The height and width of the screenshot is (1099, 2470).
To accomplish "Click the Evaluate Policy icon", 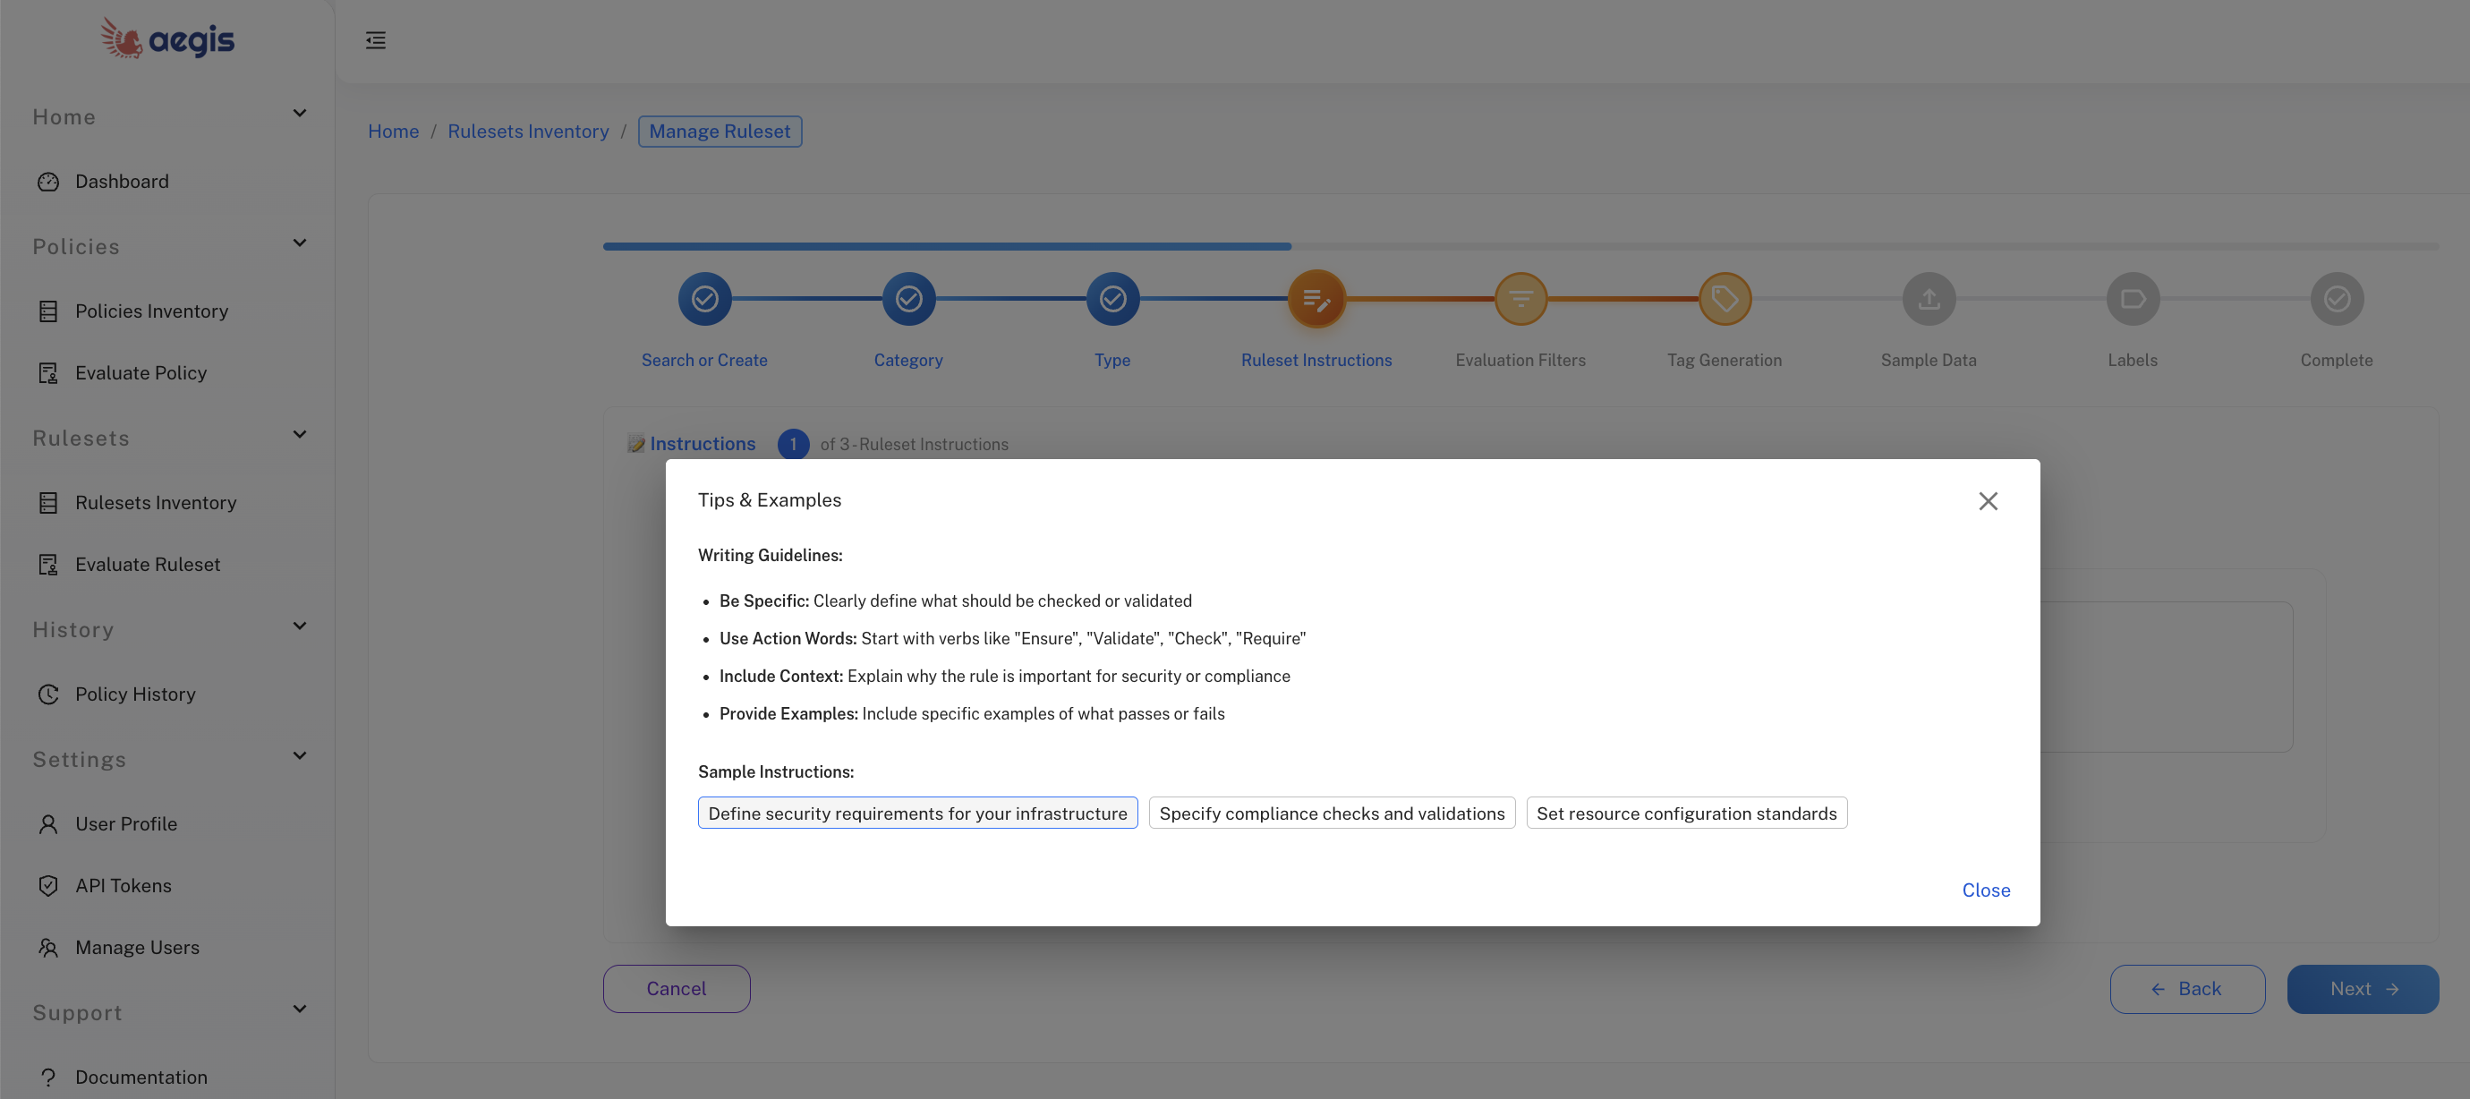I will click(48, 373).
